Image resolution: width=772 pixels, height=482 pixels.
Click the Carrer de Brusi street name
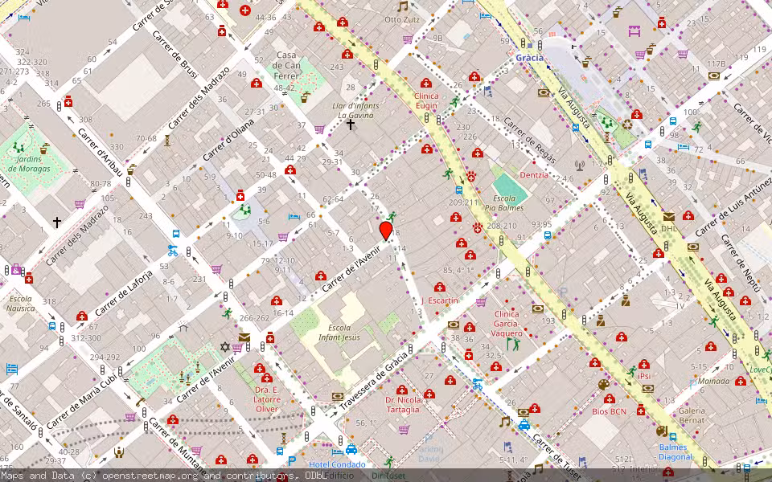(175, 55)
